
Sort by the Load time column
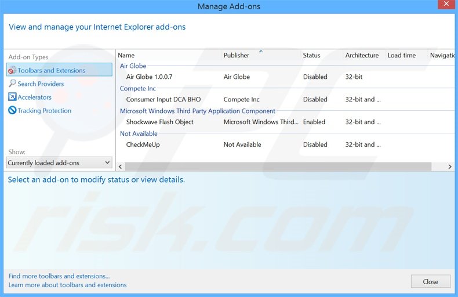pyautogui.click(x=406, y=55)
